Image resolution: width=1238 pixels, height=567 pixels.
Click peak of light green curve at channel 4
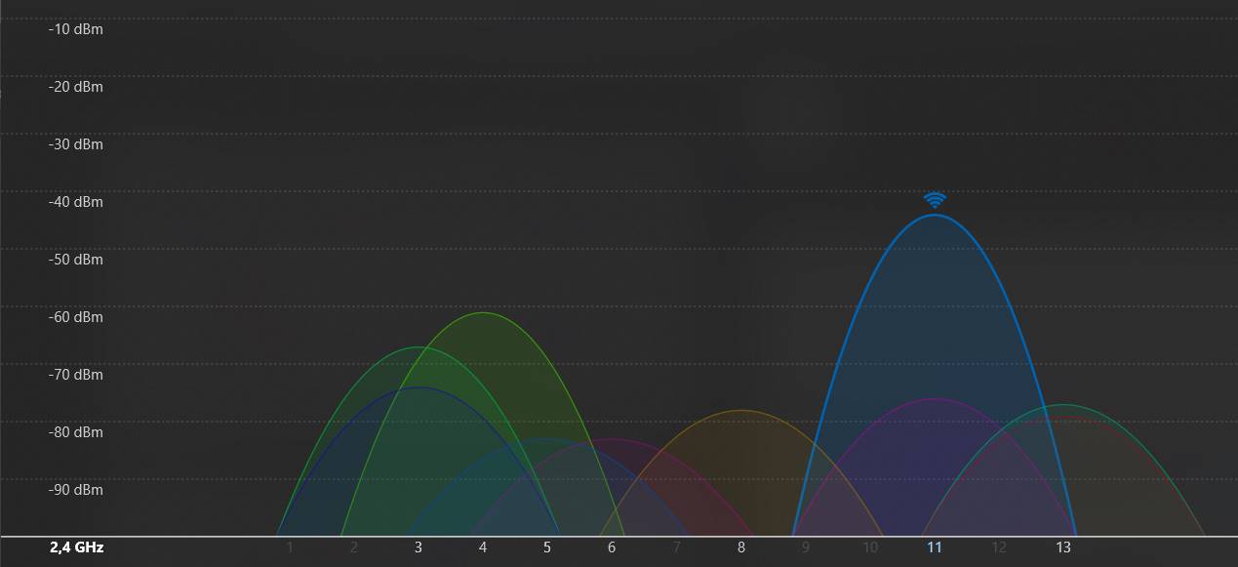click(483, 313)
